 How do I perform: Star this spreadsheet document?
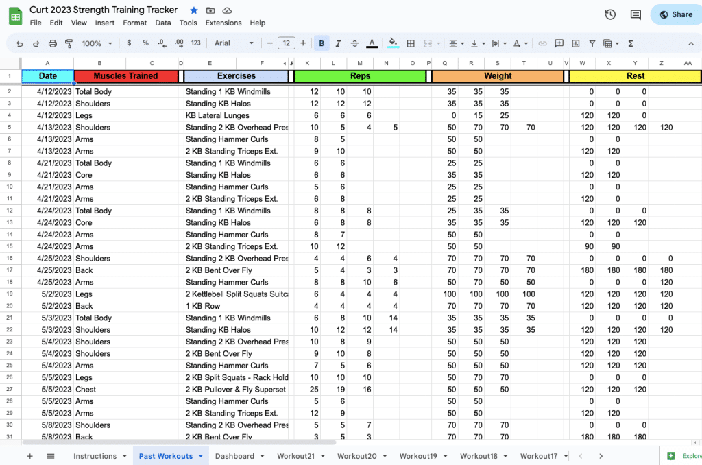tap(194, 10)
